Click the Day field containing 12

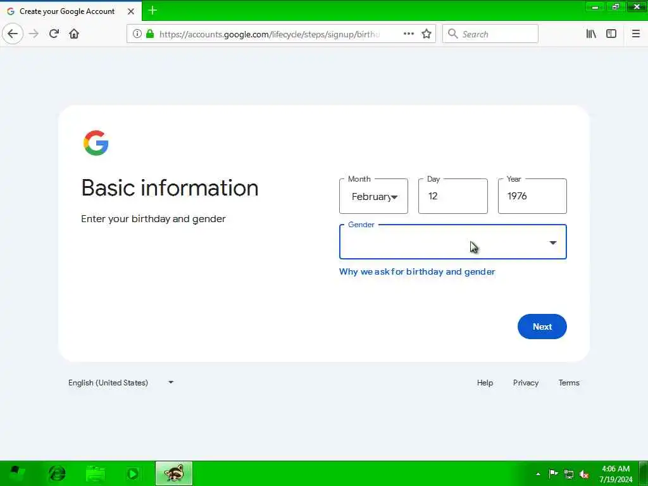pyautogui.click(x=453, y=196)
